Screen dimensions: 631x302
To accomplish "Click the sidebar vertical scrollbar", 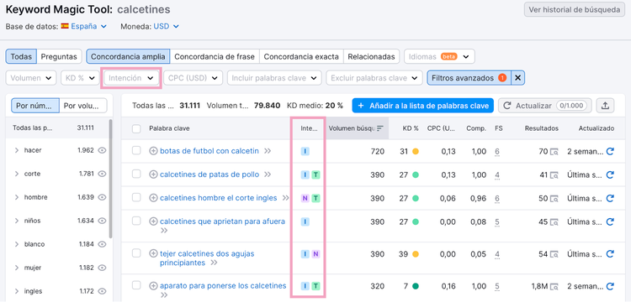I will pyautogui.click(x=111, y=179).
